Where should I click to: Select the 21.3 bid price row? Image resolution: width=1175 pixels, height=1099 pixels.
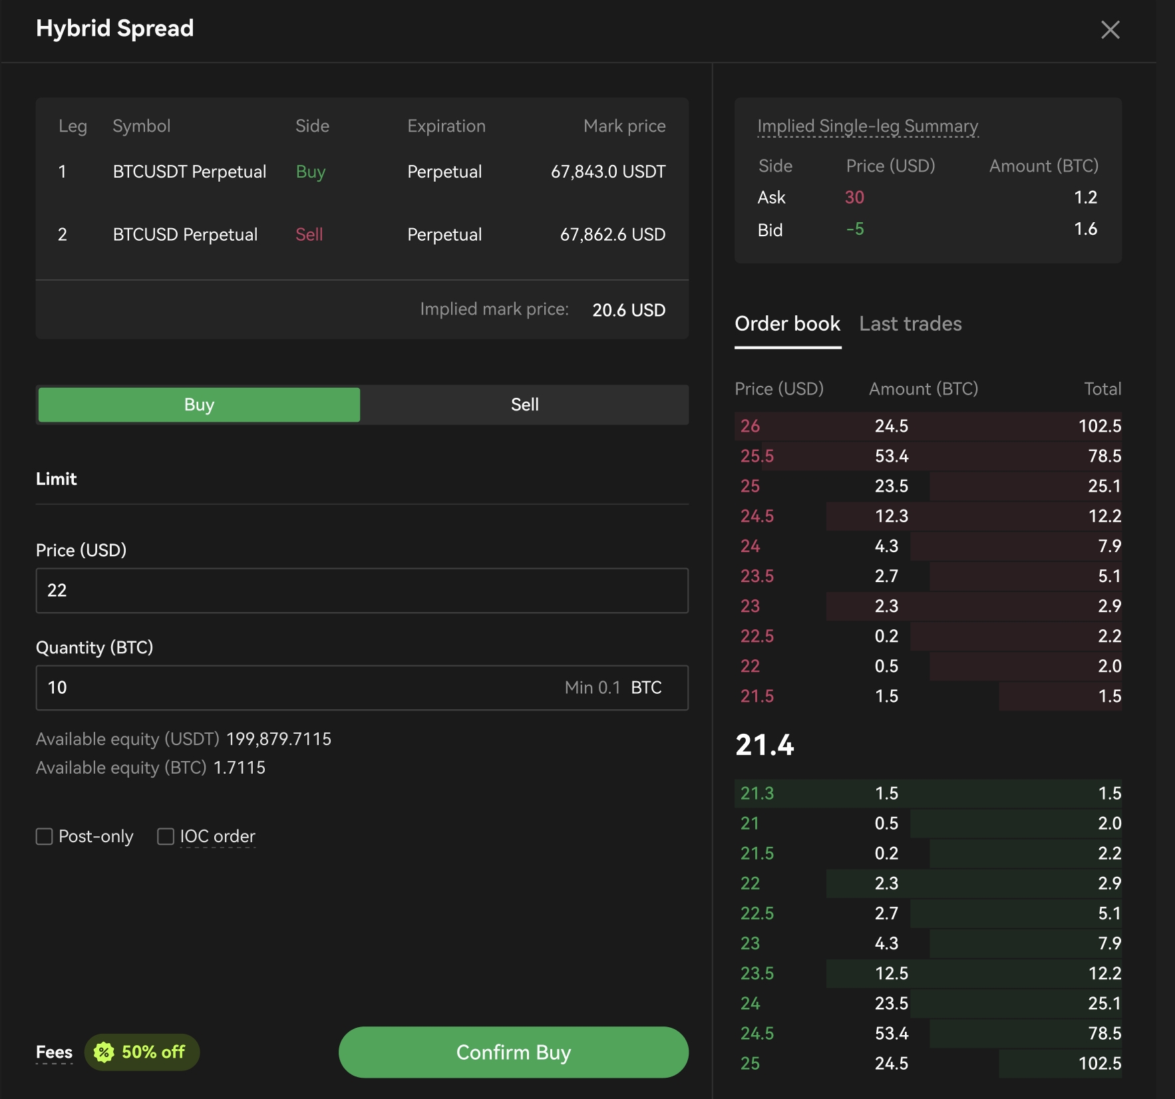pyautogui.click(x=927, y=793)
